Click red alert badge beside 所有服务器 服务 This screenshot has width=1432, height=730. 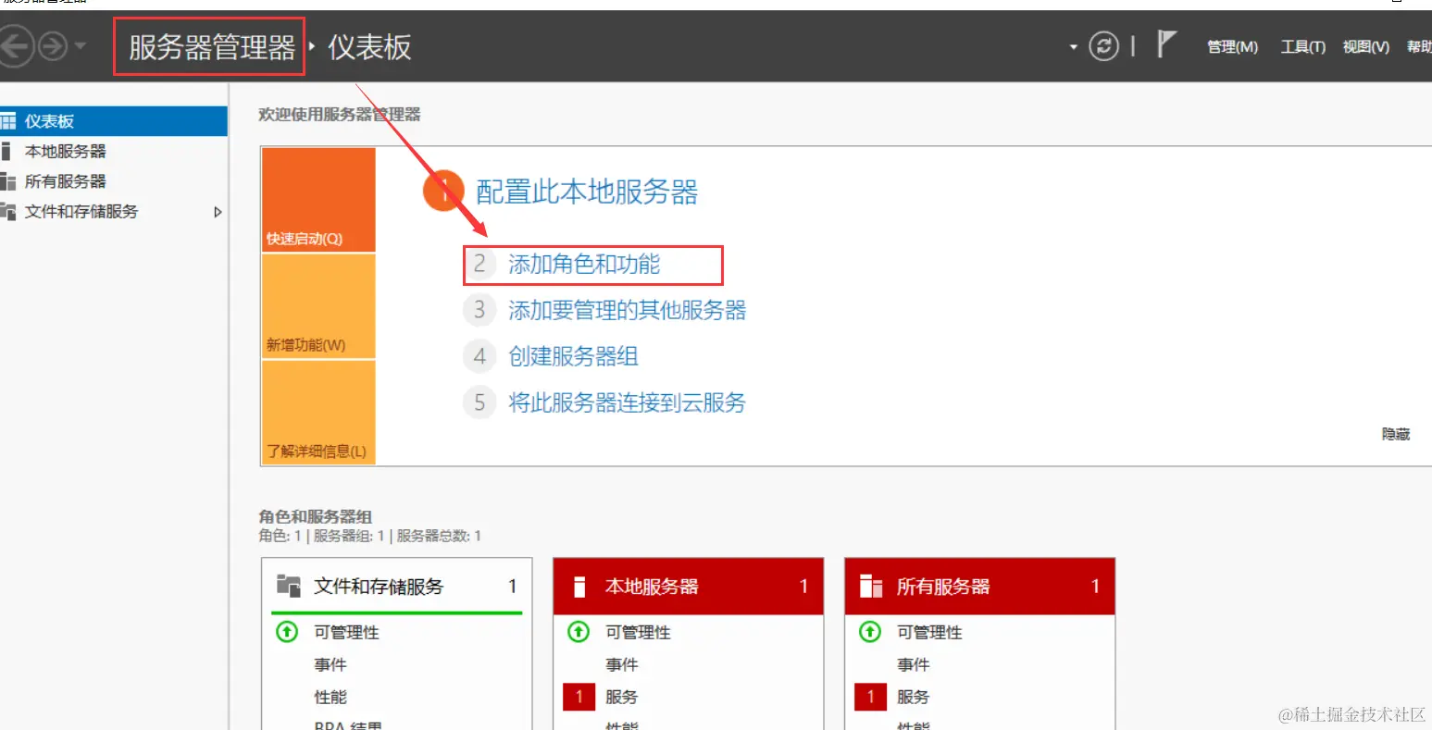870,697
